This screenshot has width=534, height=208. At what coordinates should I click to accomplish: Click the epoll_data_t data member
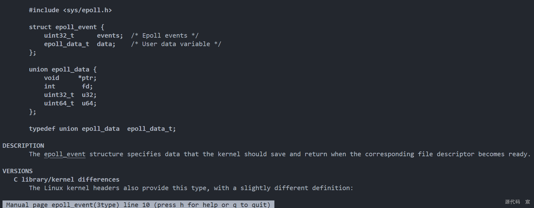pos(80,44)
